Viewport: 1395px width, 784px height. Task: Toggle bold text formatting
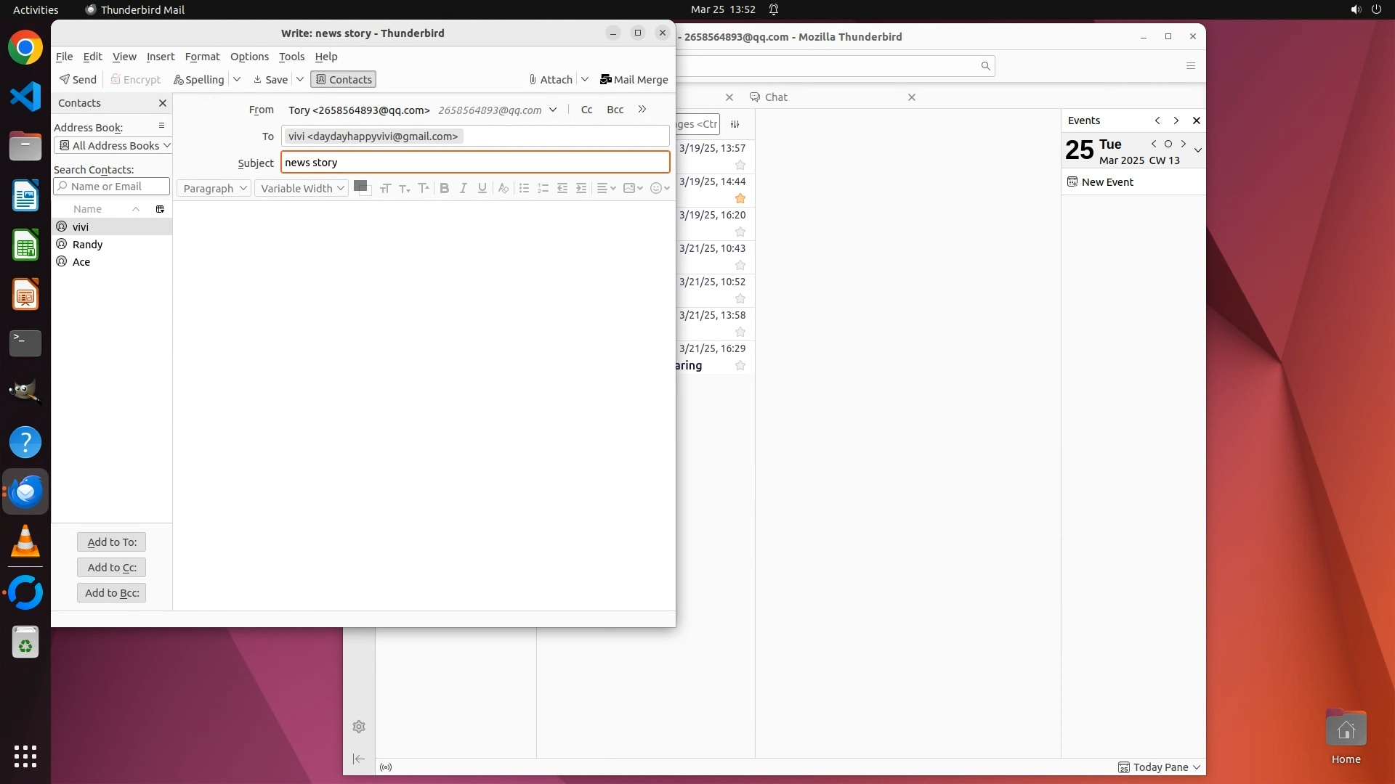444,188
